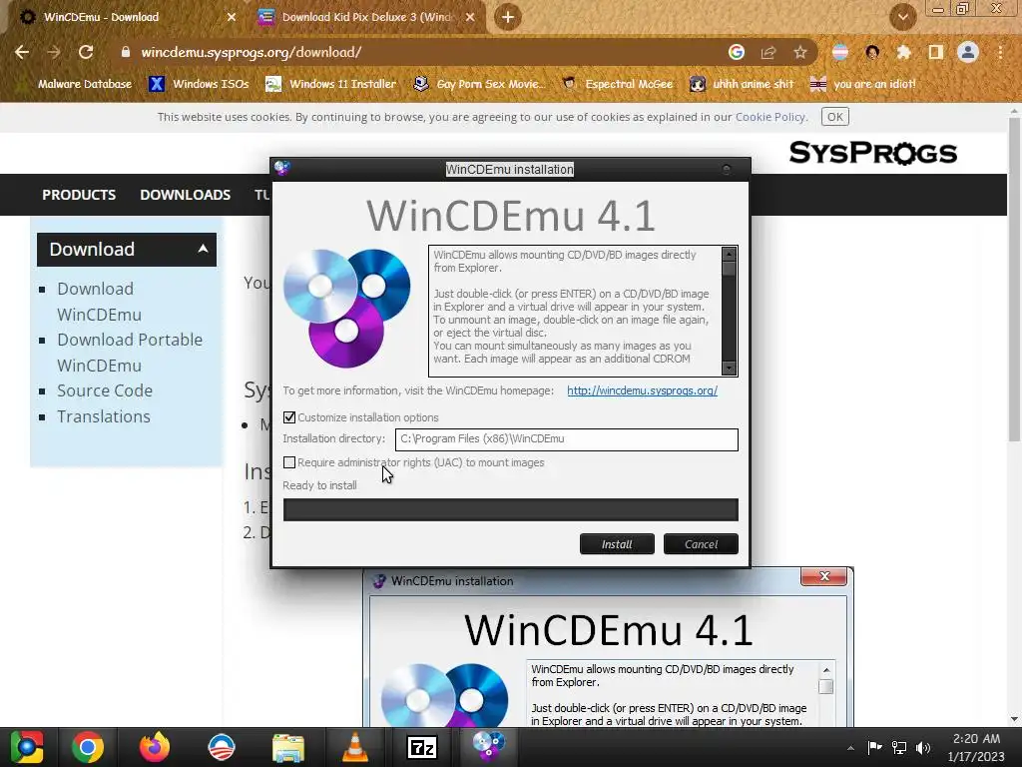1022x767 pixels.
Task: Open 7-Zip from taskbar
Action: coord(422,747)
